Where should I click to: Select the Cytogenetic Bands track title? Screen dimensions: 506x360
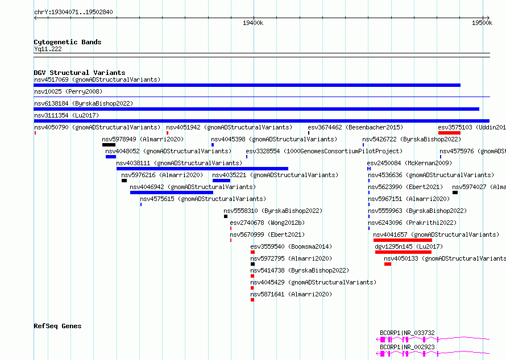click(x=68, y=42)
